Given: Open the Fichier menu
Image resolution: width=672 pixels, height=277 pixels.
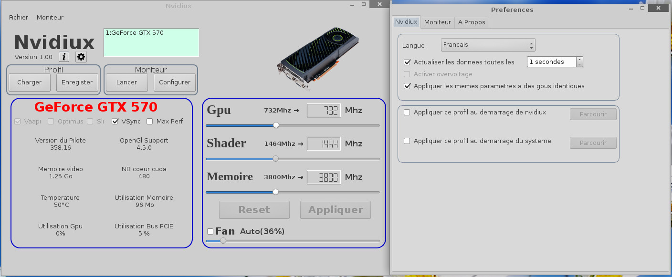Looking at the screenshot, I should point(19,17).
